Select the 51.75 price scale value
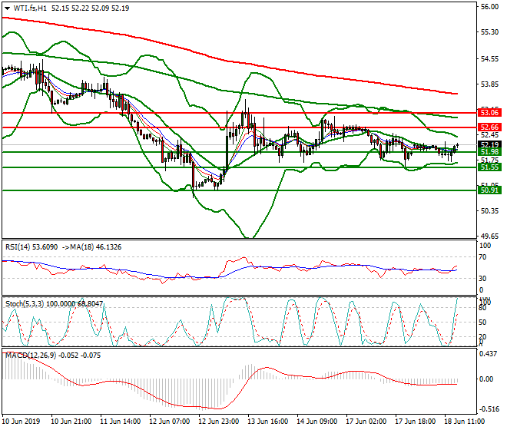 (489, 160)
